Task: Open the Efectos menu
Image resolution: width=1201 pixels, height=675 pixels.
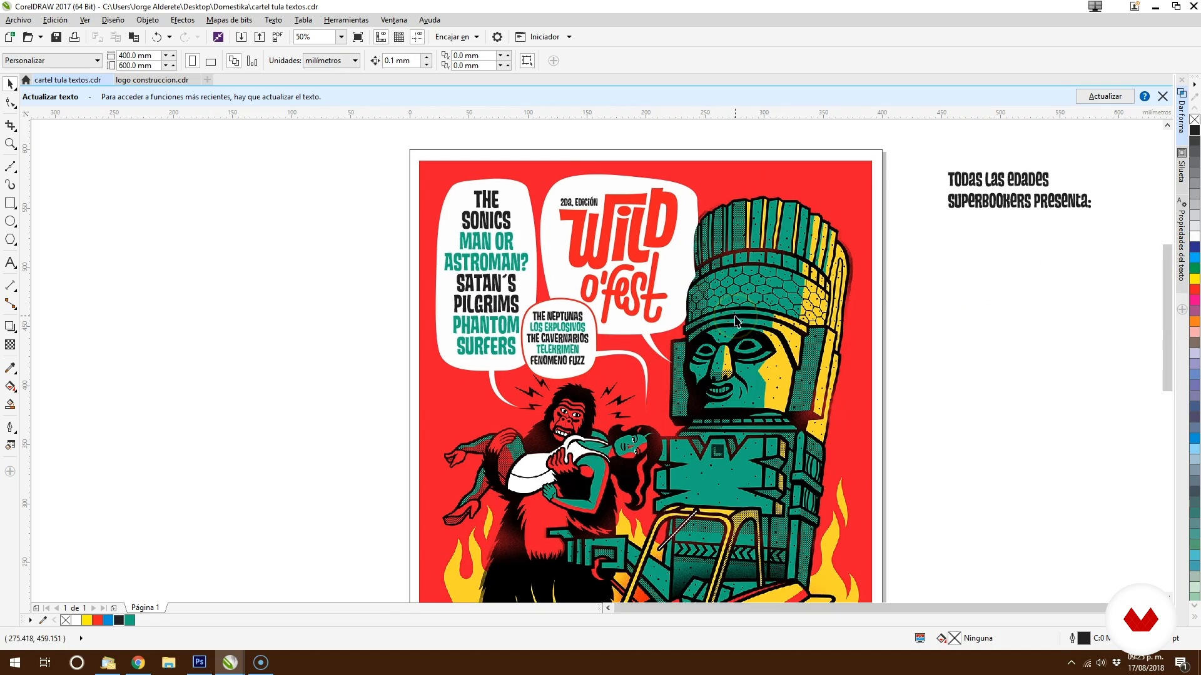Action: 183,20
